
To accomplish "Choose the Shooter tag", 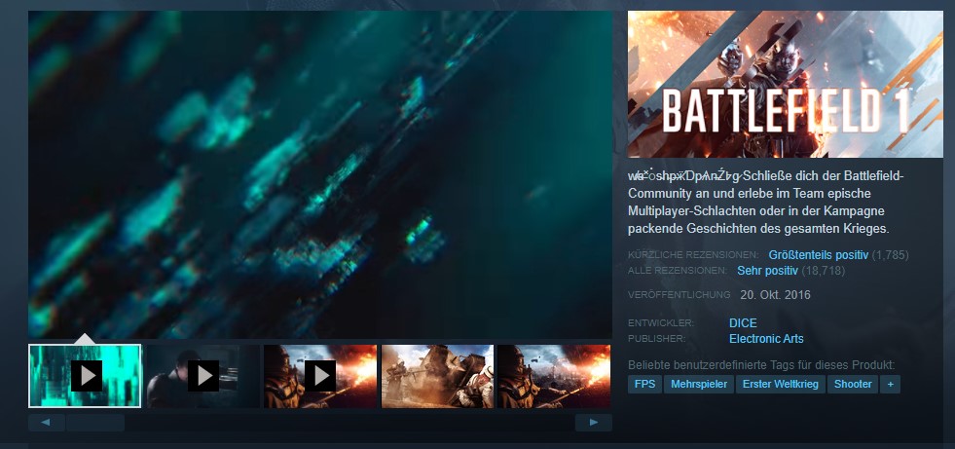I will pyautogui.click(x=852, y=385).
